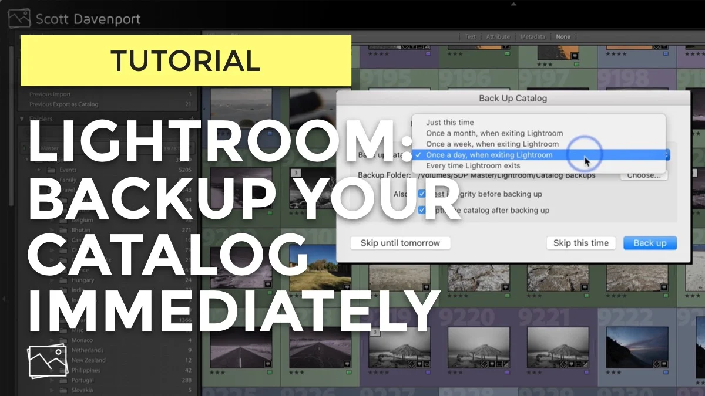
Task: Click the purple color label swatch on a thumbnail
Action: pyautogui.click(x=428, y=55)
